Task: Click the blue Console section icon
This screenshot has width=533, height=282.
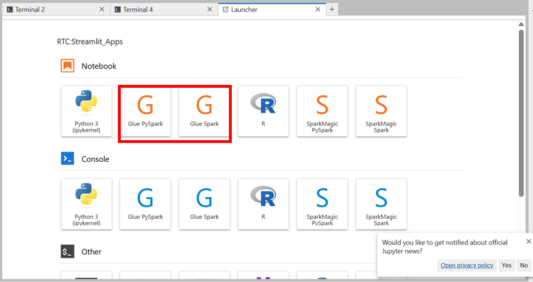Action: click(68, 158)
